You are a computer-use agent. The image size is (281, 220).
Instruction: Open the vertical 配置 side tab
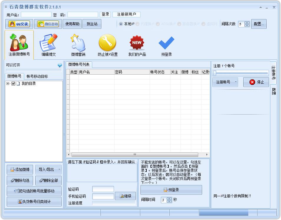pyautogui.click(x=273, y=91)
